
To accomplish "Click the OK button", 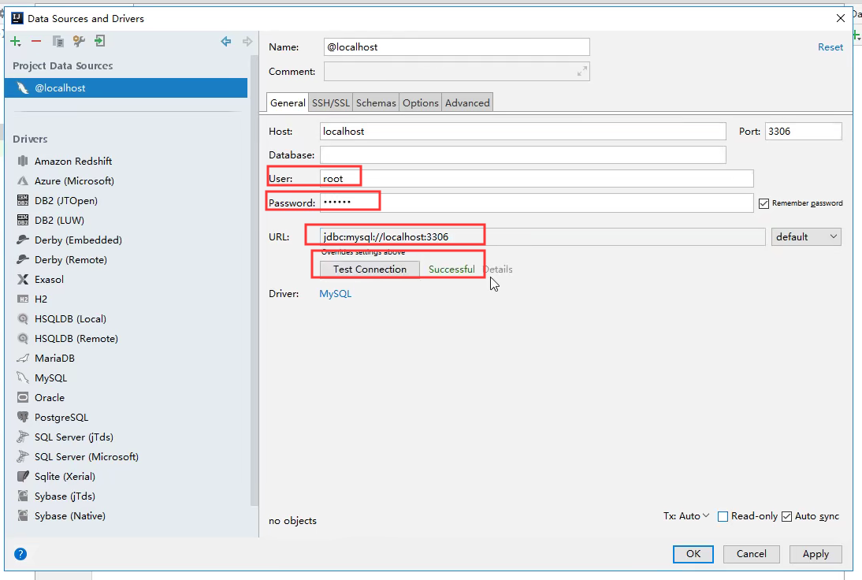I will coord(693,554).
